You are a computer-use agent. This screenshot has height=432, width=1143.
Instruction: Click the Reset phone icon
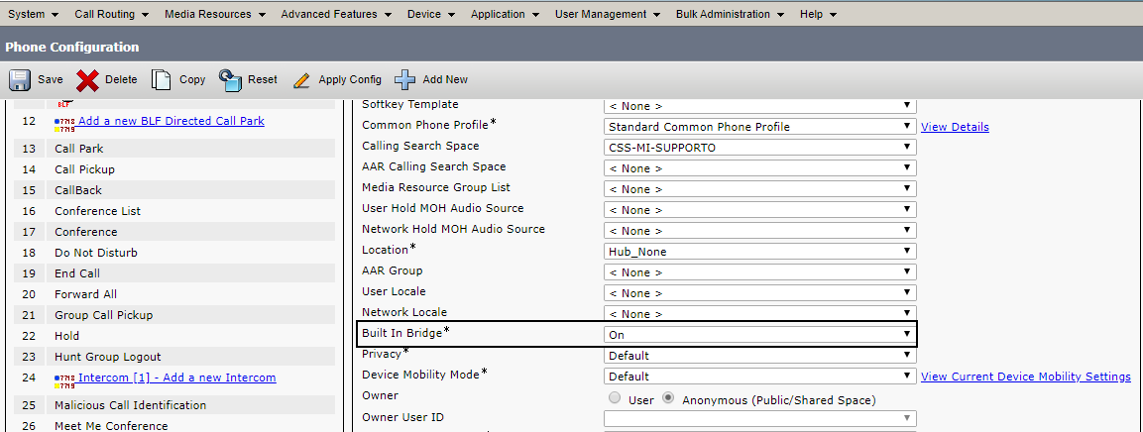[x=230, y=80]
